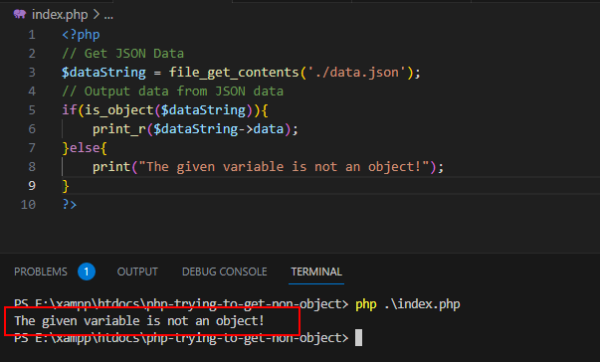Click line number 1 in the gutter
The width and height of the screenshot is (600, 362).
[32, 35]
